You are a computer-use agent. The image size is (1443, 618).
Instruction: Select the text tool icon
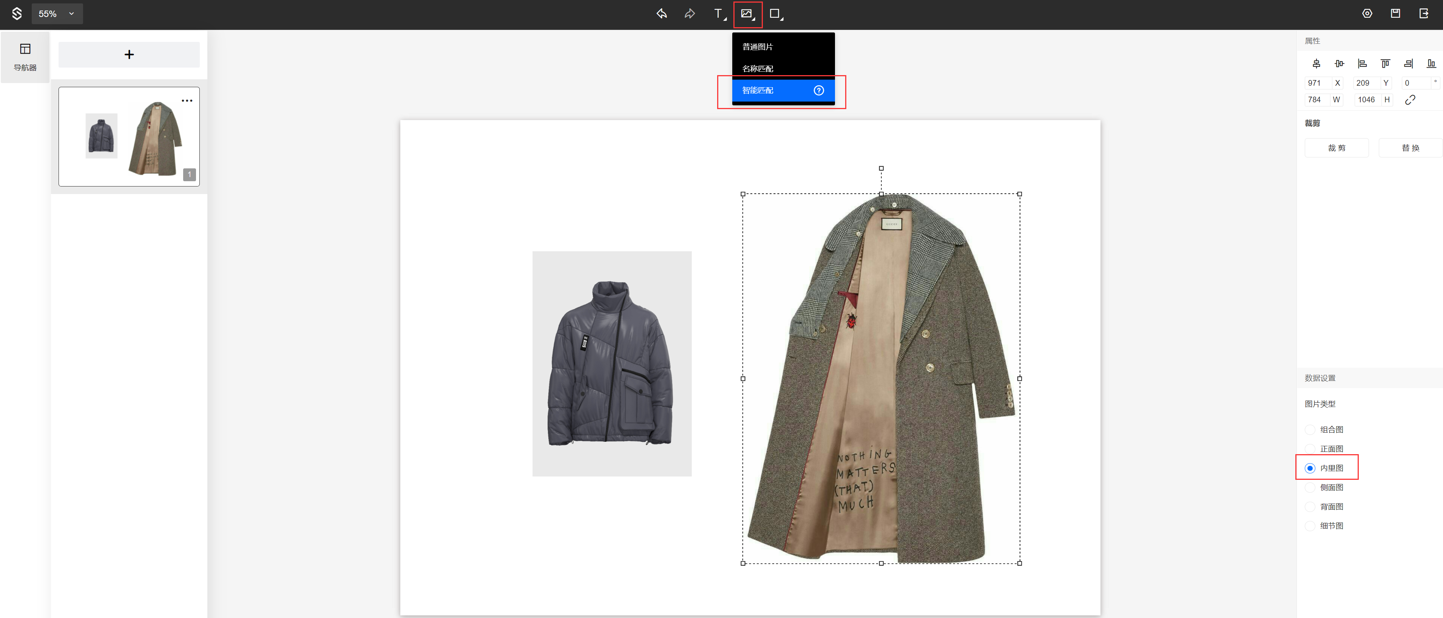coord(719,14)
